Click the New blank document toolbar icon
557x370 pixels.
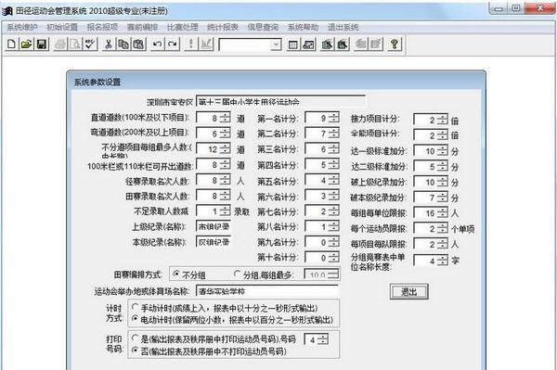pos(11,44)
